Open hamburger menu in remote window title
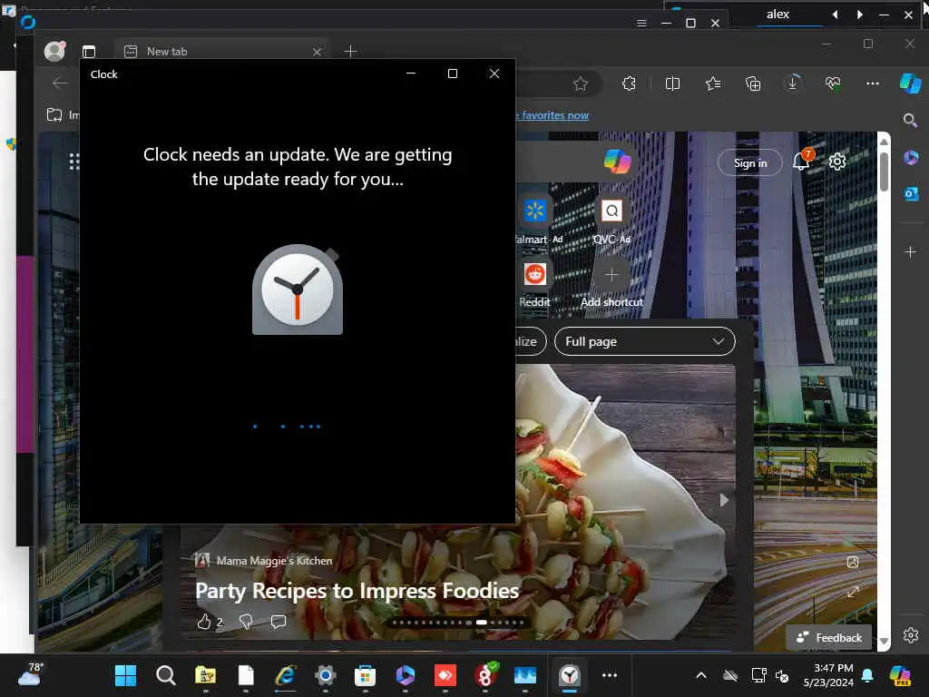The width and height of the screenshot is (929, 697). pos(641,23)
